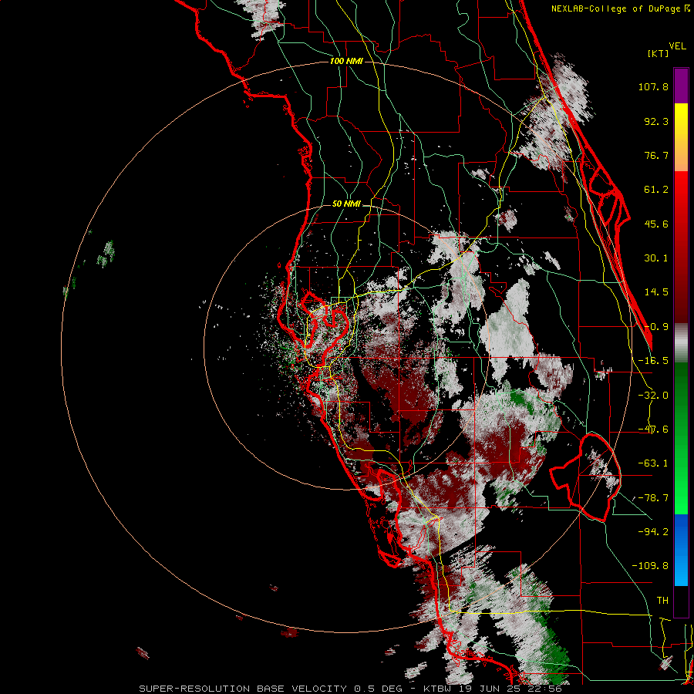Screen dimensions: 694x694
Task: Click the red segment of velocity color bar
Action: [681, 247]
